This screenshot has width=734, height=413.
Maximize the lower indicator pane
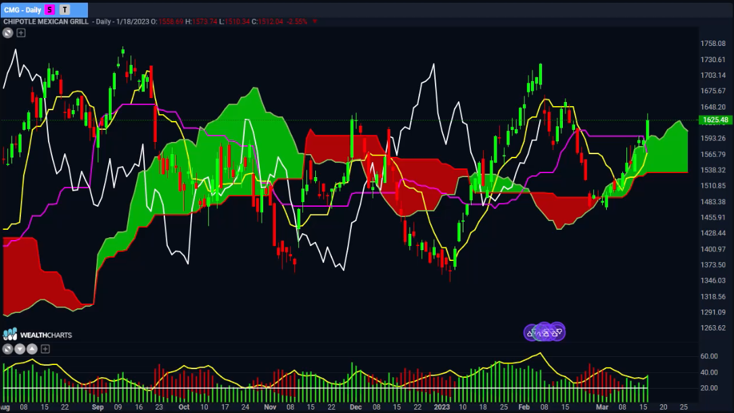[7, 349]
